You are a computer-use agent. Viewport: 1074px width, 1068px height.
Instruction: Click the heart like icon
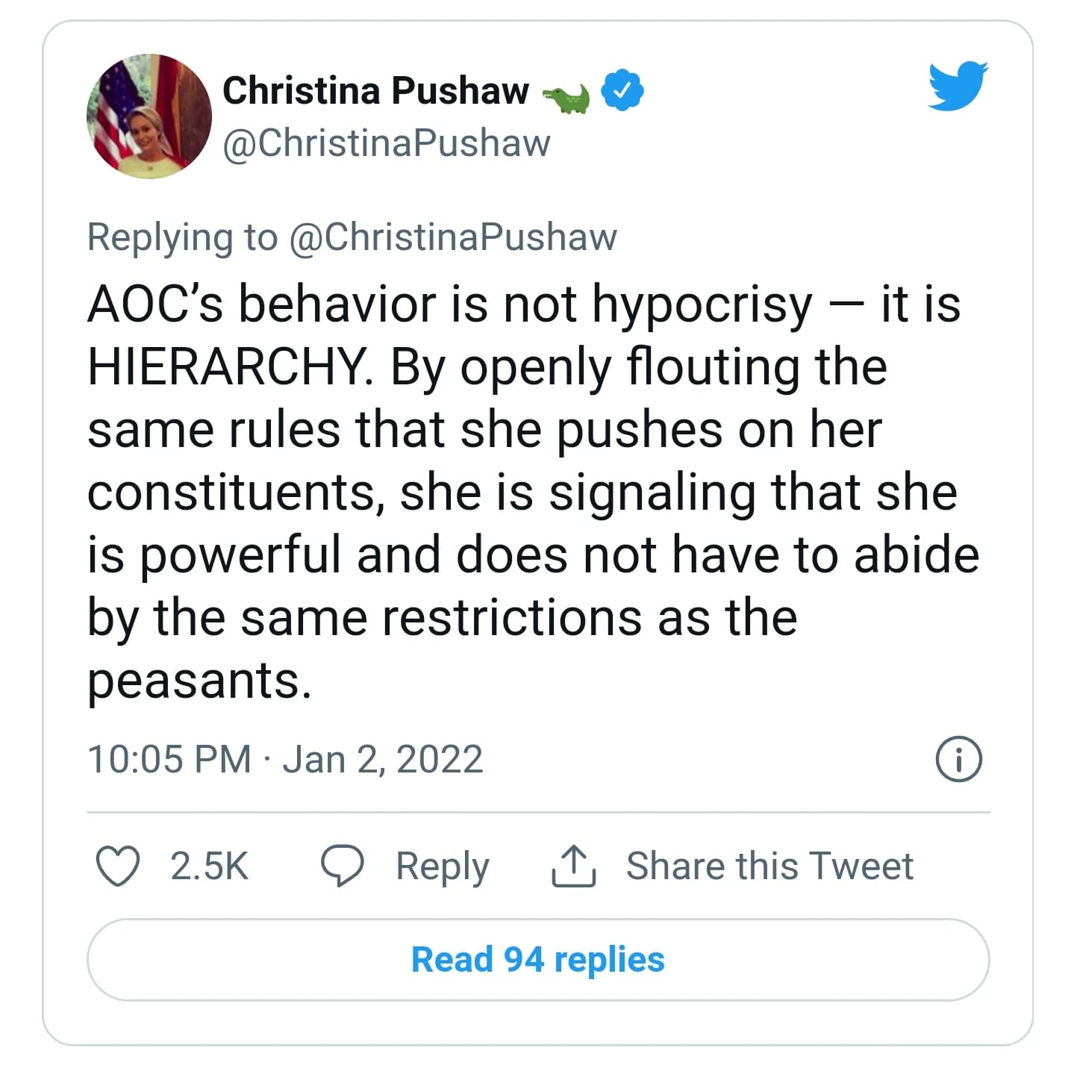[119, 866]
